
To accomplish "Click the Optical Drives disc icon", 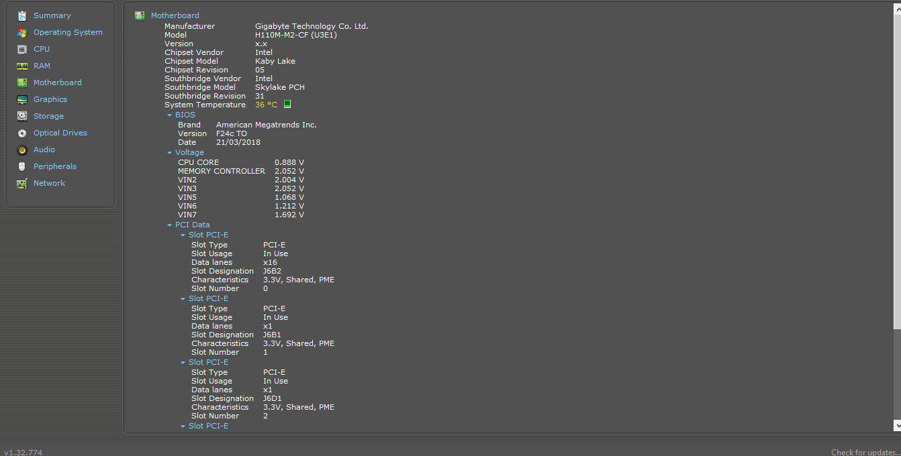I will tap(22, 133).
